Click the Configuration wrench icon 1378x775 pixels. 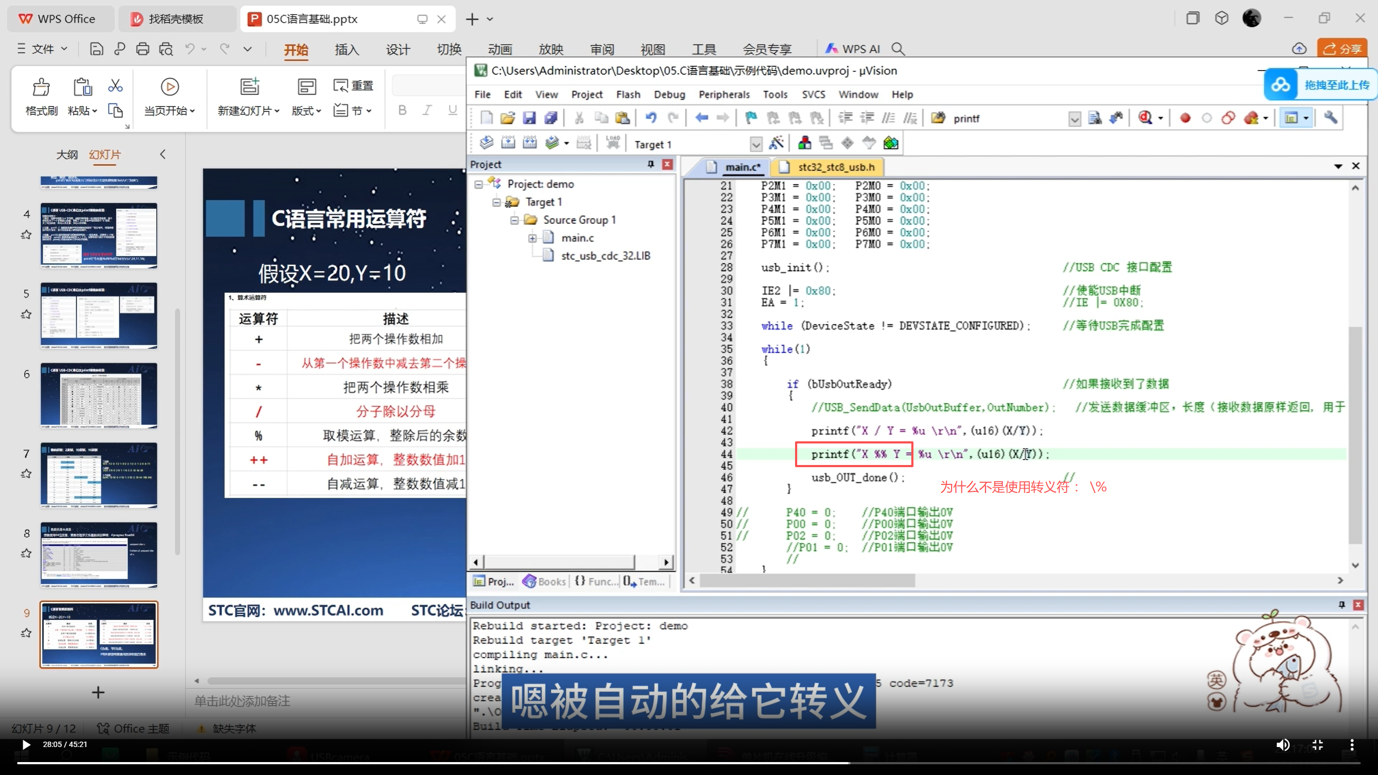pos(1331,118)
